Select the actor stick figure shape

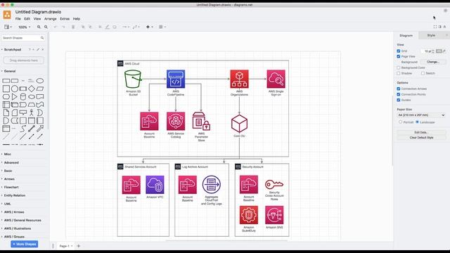tap(32, 112)
